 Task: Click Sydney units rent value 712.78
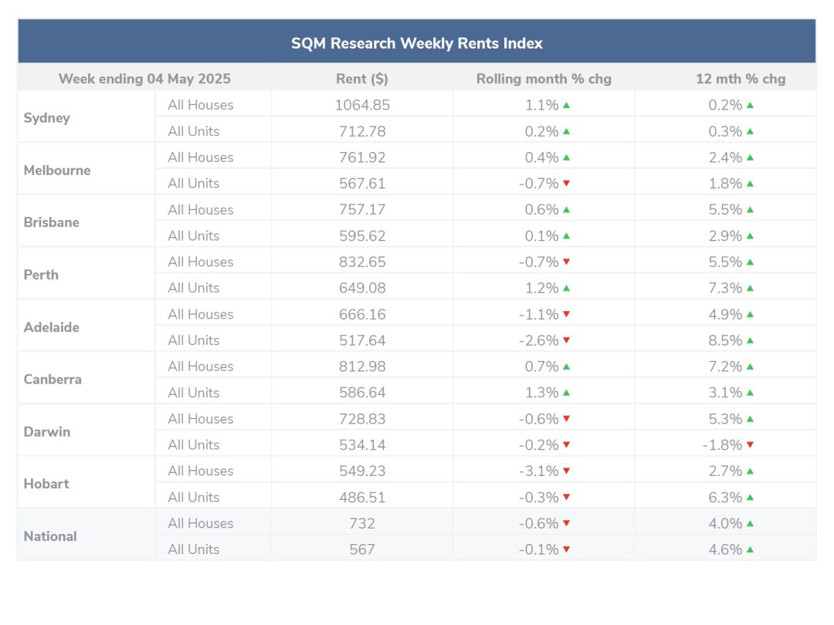point(362,131)
